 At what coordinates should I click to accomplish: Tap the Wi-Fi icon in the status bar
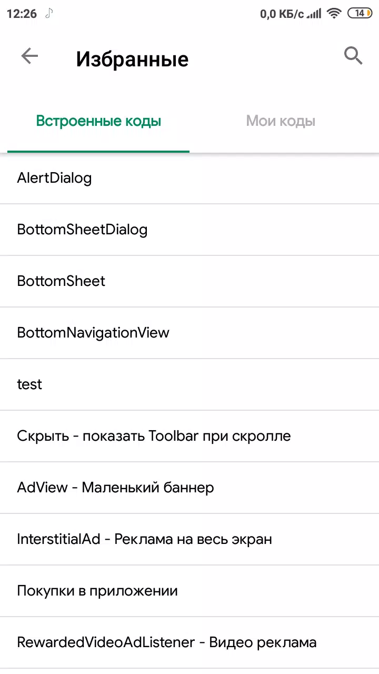[334, 14]
